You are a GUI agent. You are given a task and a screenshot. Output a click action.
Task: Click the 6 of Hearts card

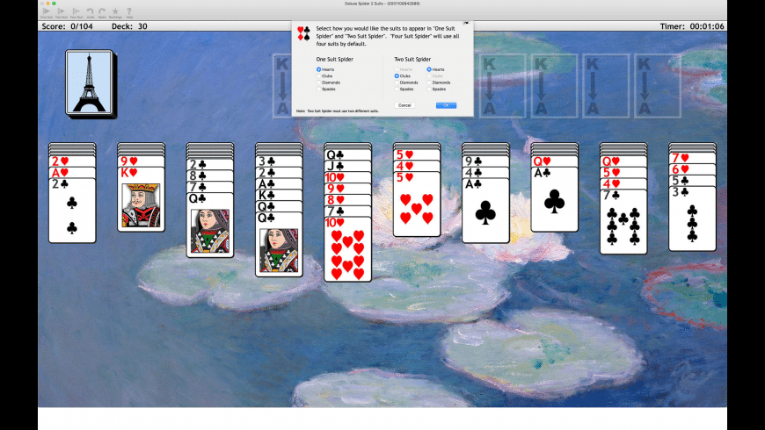click(x=692, y=169)
